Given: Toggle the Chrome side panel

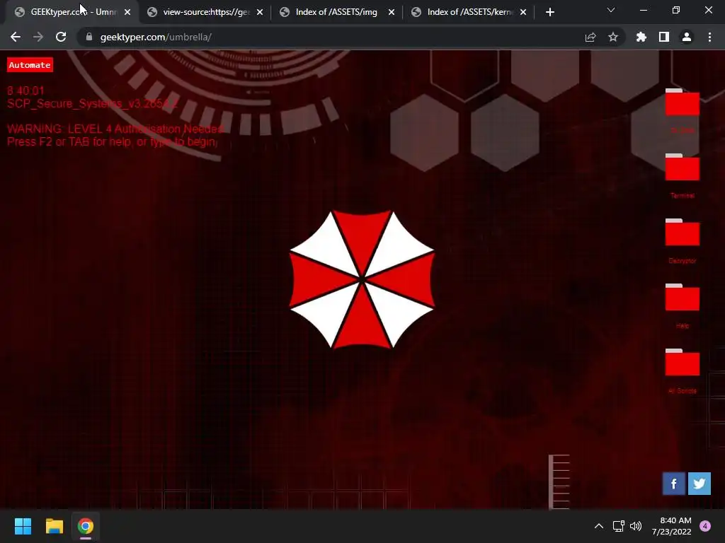Looking at the screenshot, I should [x=664, y=37].
